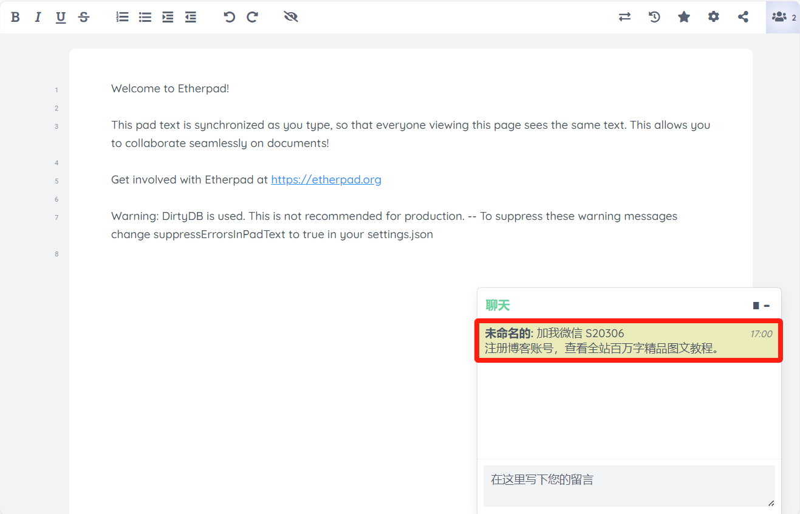Show the connected users list
The width and height of the screenshot is (800, 514).
pyautogui.click(x=782, y=17)
